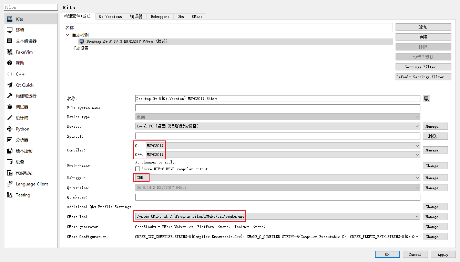Open the Qt Quick settings icon
This screenshot has width=460, height=262.
[11, 84]
